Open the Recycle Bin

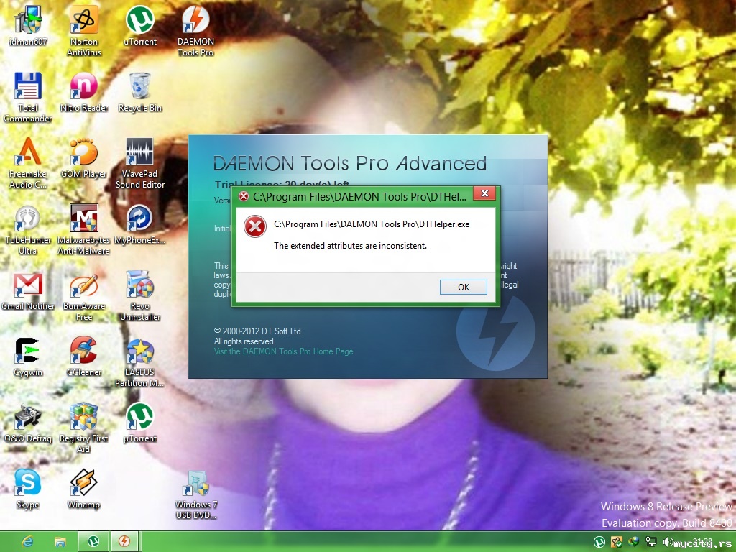point(140,92)
